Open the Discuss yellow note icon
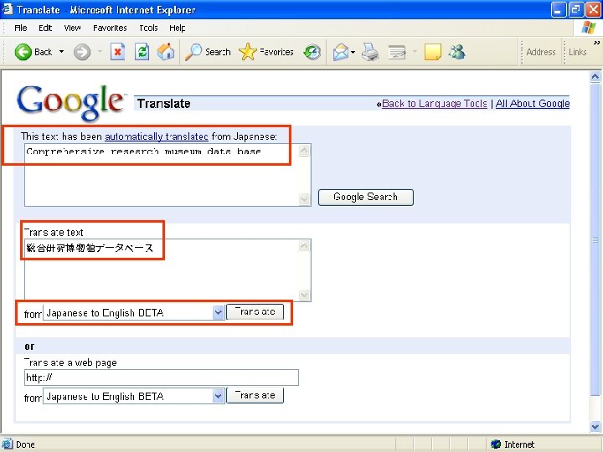Viewport: 603px width, 452px height. (x=433, y=52)
